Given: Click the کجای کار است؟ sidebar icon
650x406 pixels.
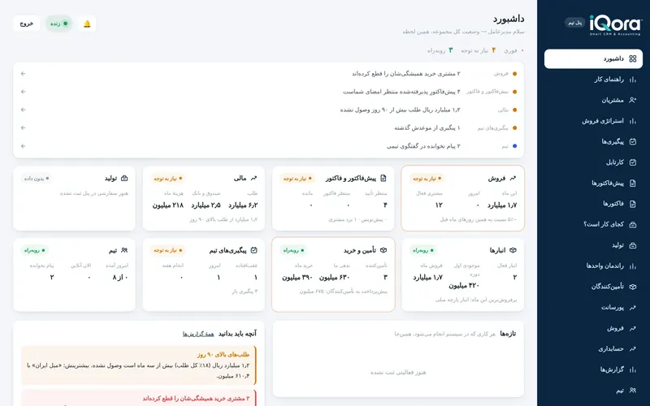Looking at the screenshot, I should coord(633,225).
